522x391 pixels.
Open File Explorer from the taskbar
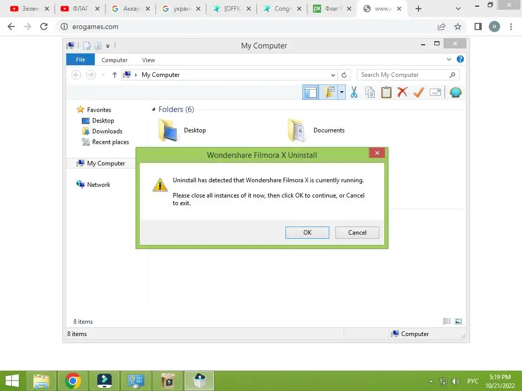(41, 381)
